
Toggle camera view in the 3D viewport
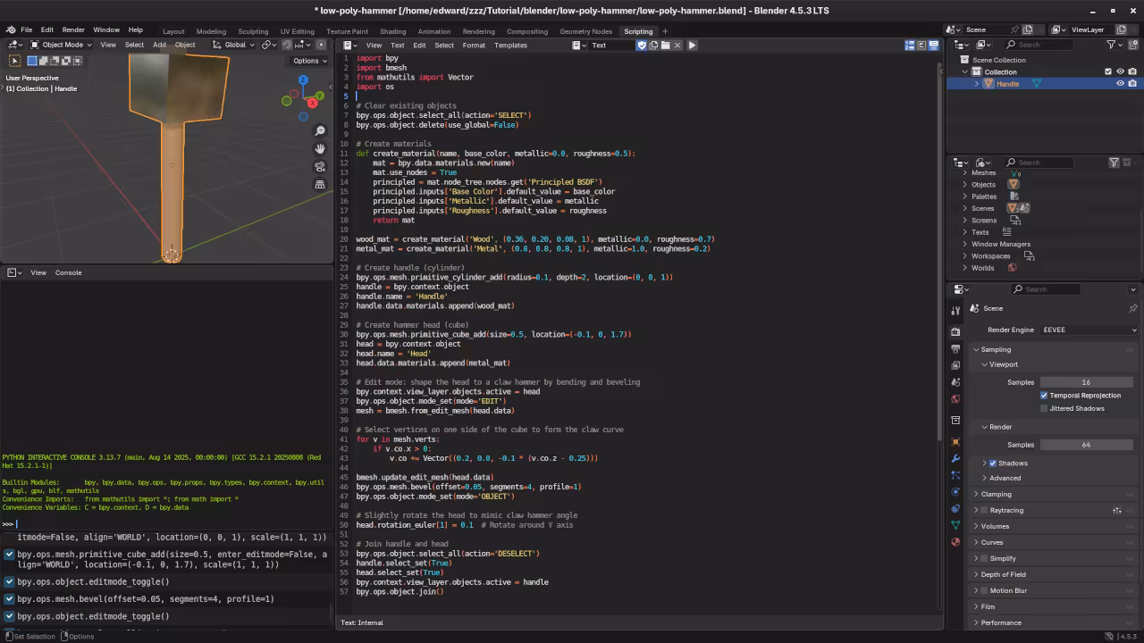320,167
